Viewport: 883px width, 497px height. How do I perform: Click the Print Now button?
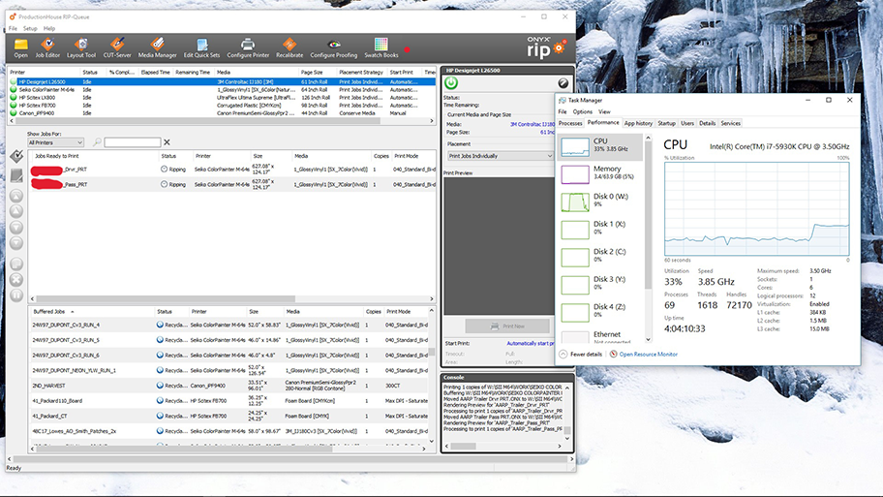[x=507, y=326]
